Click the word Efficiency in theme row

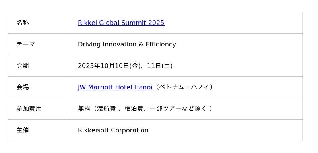pos(161,44)
